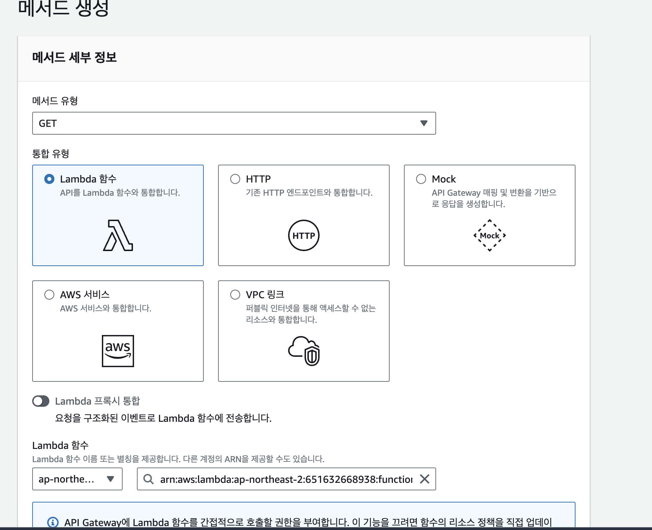Viewport: 652px width, 530px height.
Task: Click the 메서드 유형 label
Action: pyautogui.click(x=55, y=101)
